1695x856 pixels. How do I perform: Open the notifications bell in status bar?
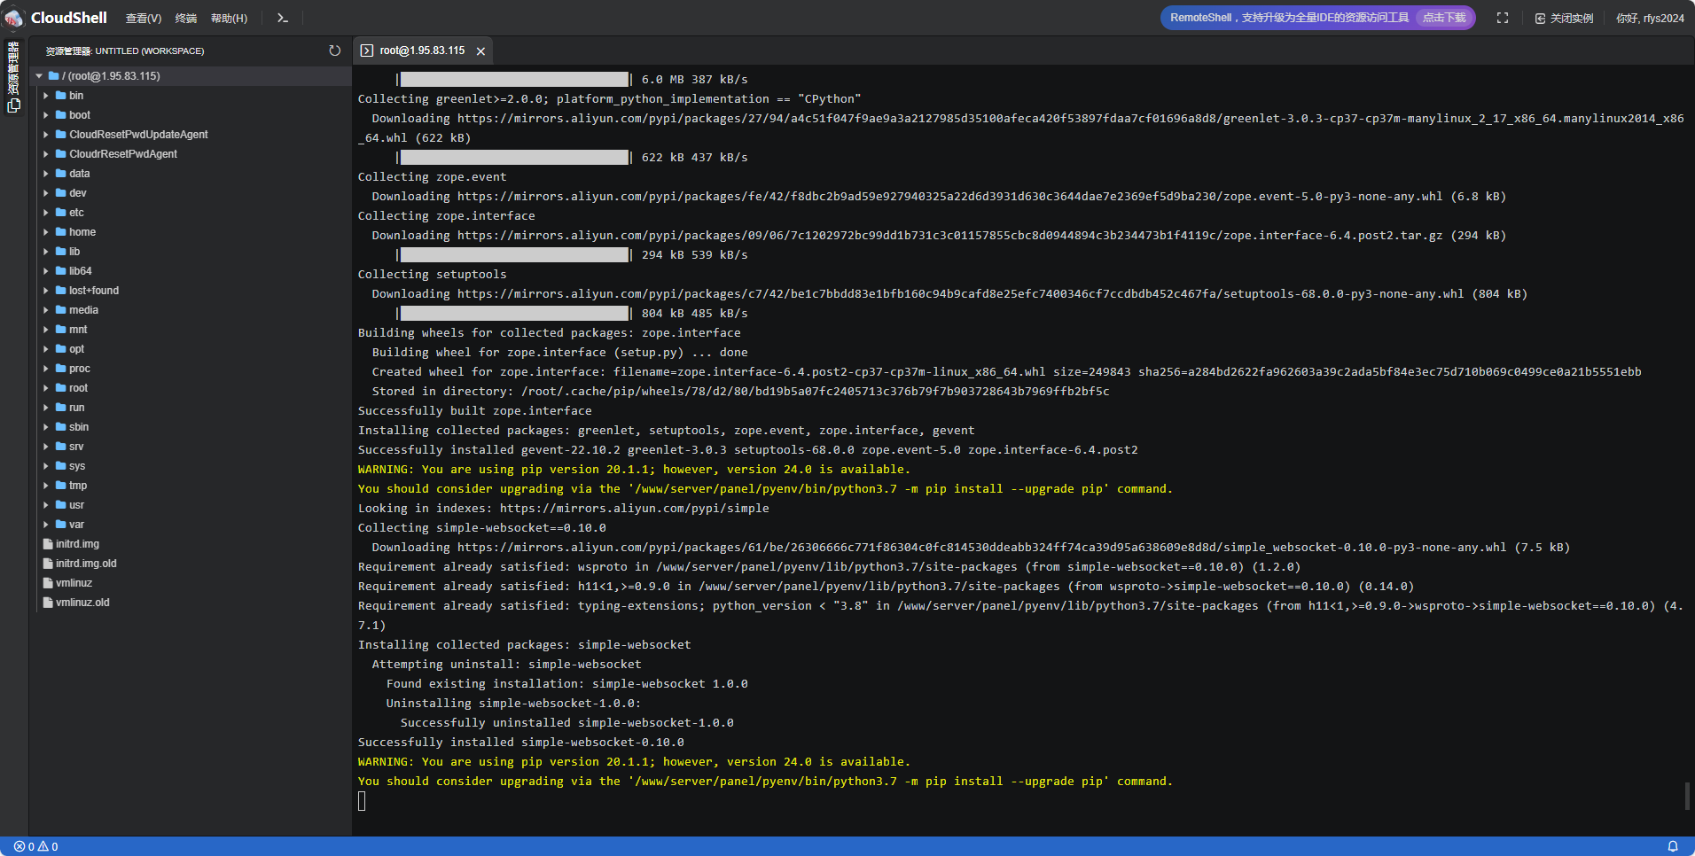1673,846
